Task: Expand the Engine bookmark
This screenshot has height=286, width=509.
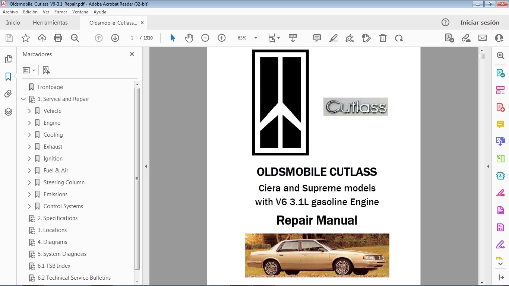Action: click(x=29, y=123)
